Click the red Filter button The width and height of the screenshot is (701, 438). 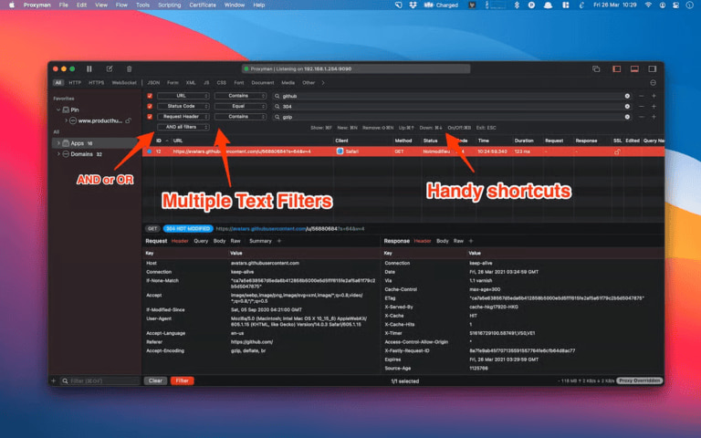182,381
